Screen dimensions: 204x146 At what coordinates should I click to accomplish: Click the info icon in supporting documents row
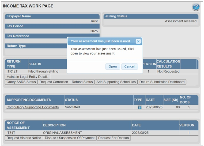139,107
